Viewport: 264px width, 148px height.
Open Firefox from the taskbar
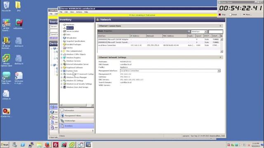[x=47, y=145]
